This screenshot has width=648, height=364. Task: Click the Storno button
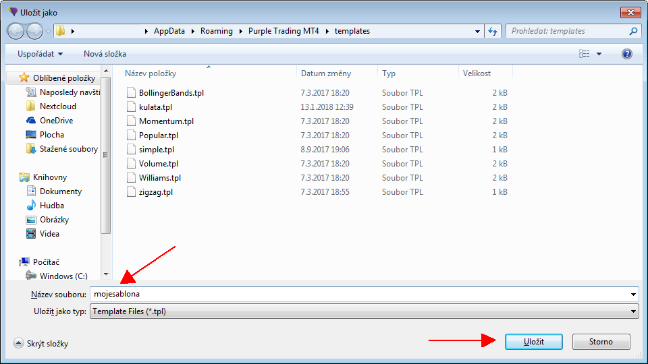click(601, 342)
